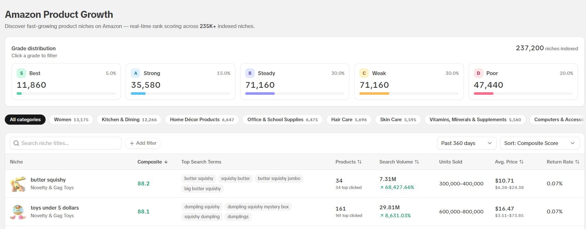Filter niches by the Weak grade card

(x=409, y=81)
